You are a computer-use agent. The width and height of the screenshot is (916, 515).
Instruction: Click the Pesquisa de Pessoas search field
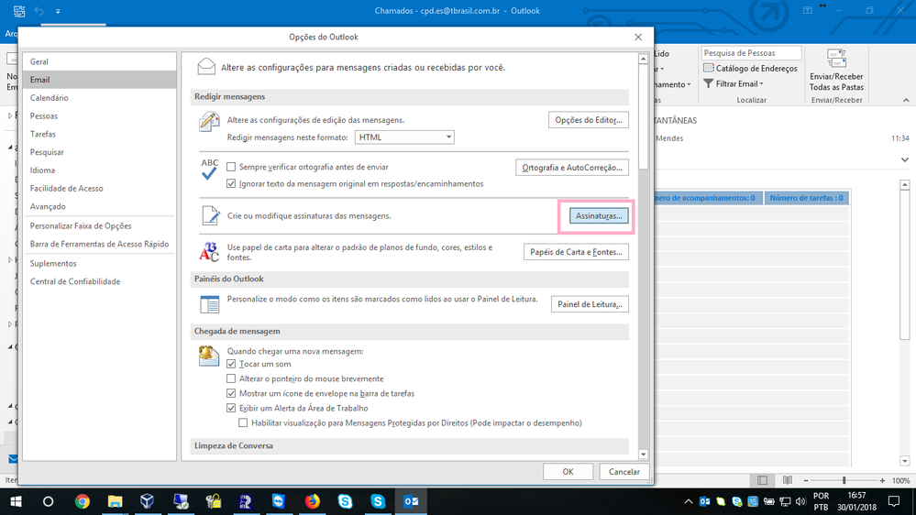point(751,53)
